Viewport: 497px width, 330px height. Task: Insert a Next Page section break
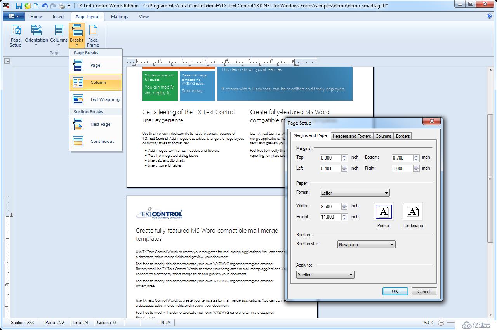(96, 124)
